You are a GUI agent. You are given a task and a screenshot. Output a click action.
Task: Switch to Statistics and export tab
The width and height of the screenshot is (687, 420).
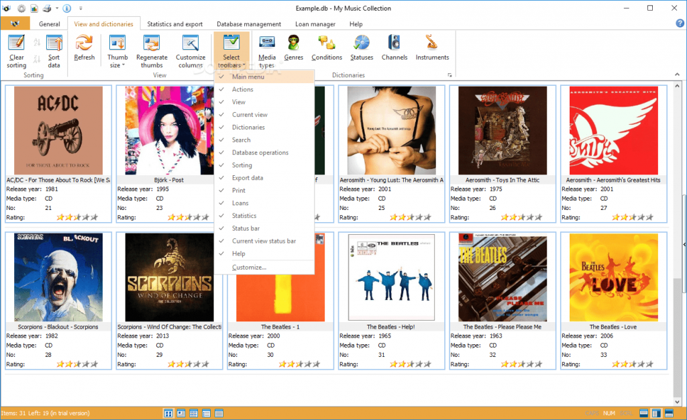click(175, 24)
